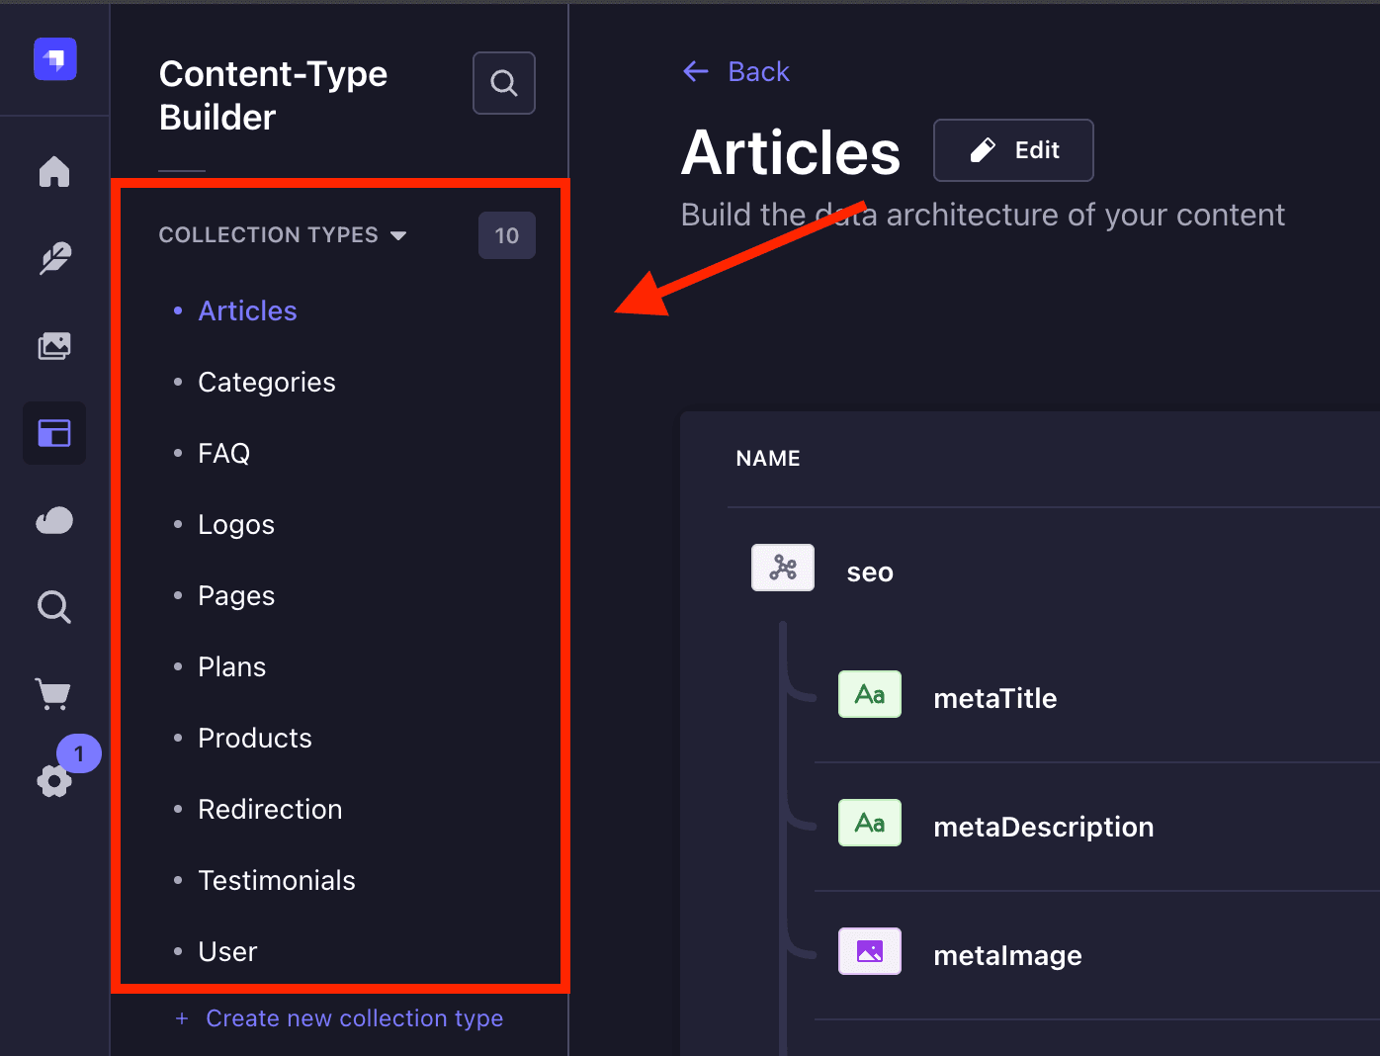Open the Cloud deploy icon

coord(54,520)
